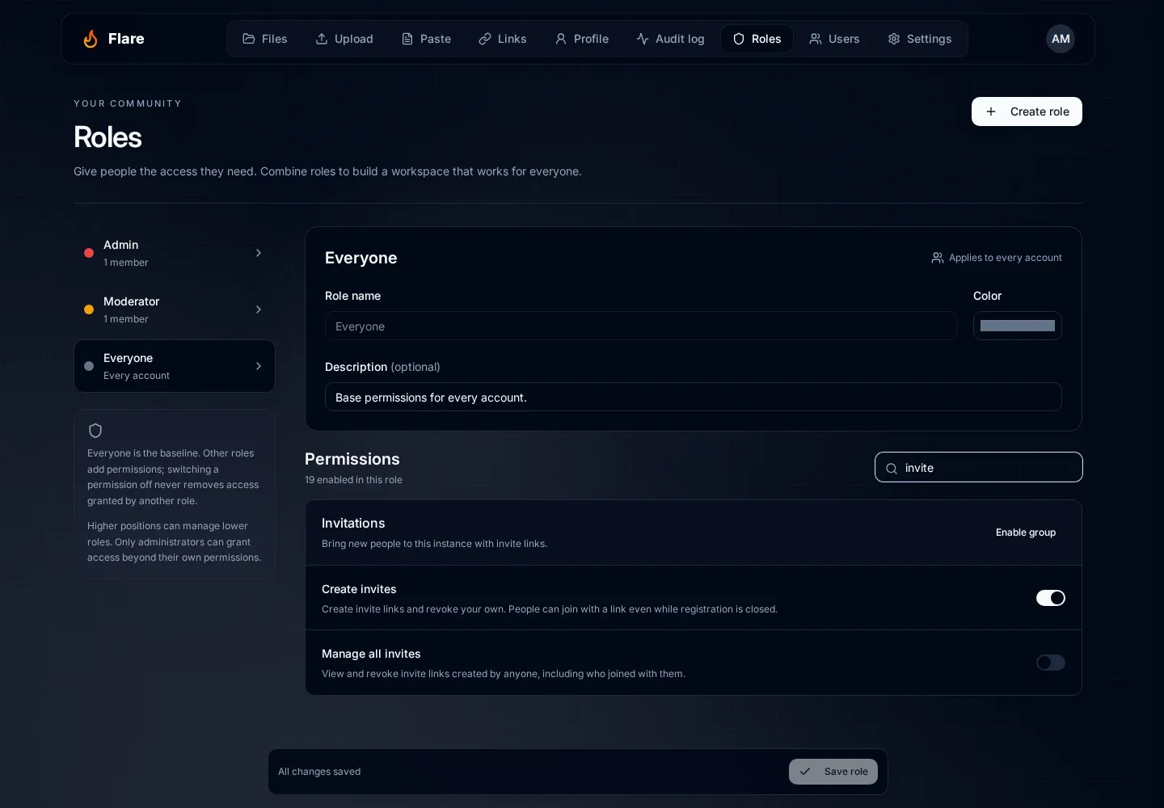Enable the Manage all invites toggle
Viewport: 1164px width, 808px height.
(x=1051, y=663)
